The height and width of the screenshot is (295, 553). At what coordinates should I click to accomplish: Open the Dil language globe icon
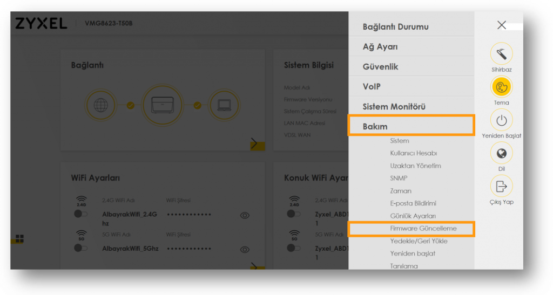click(501, 153)
